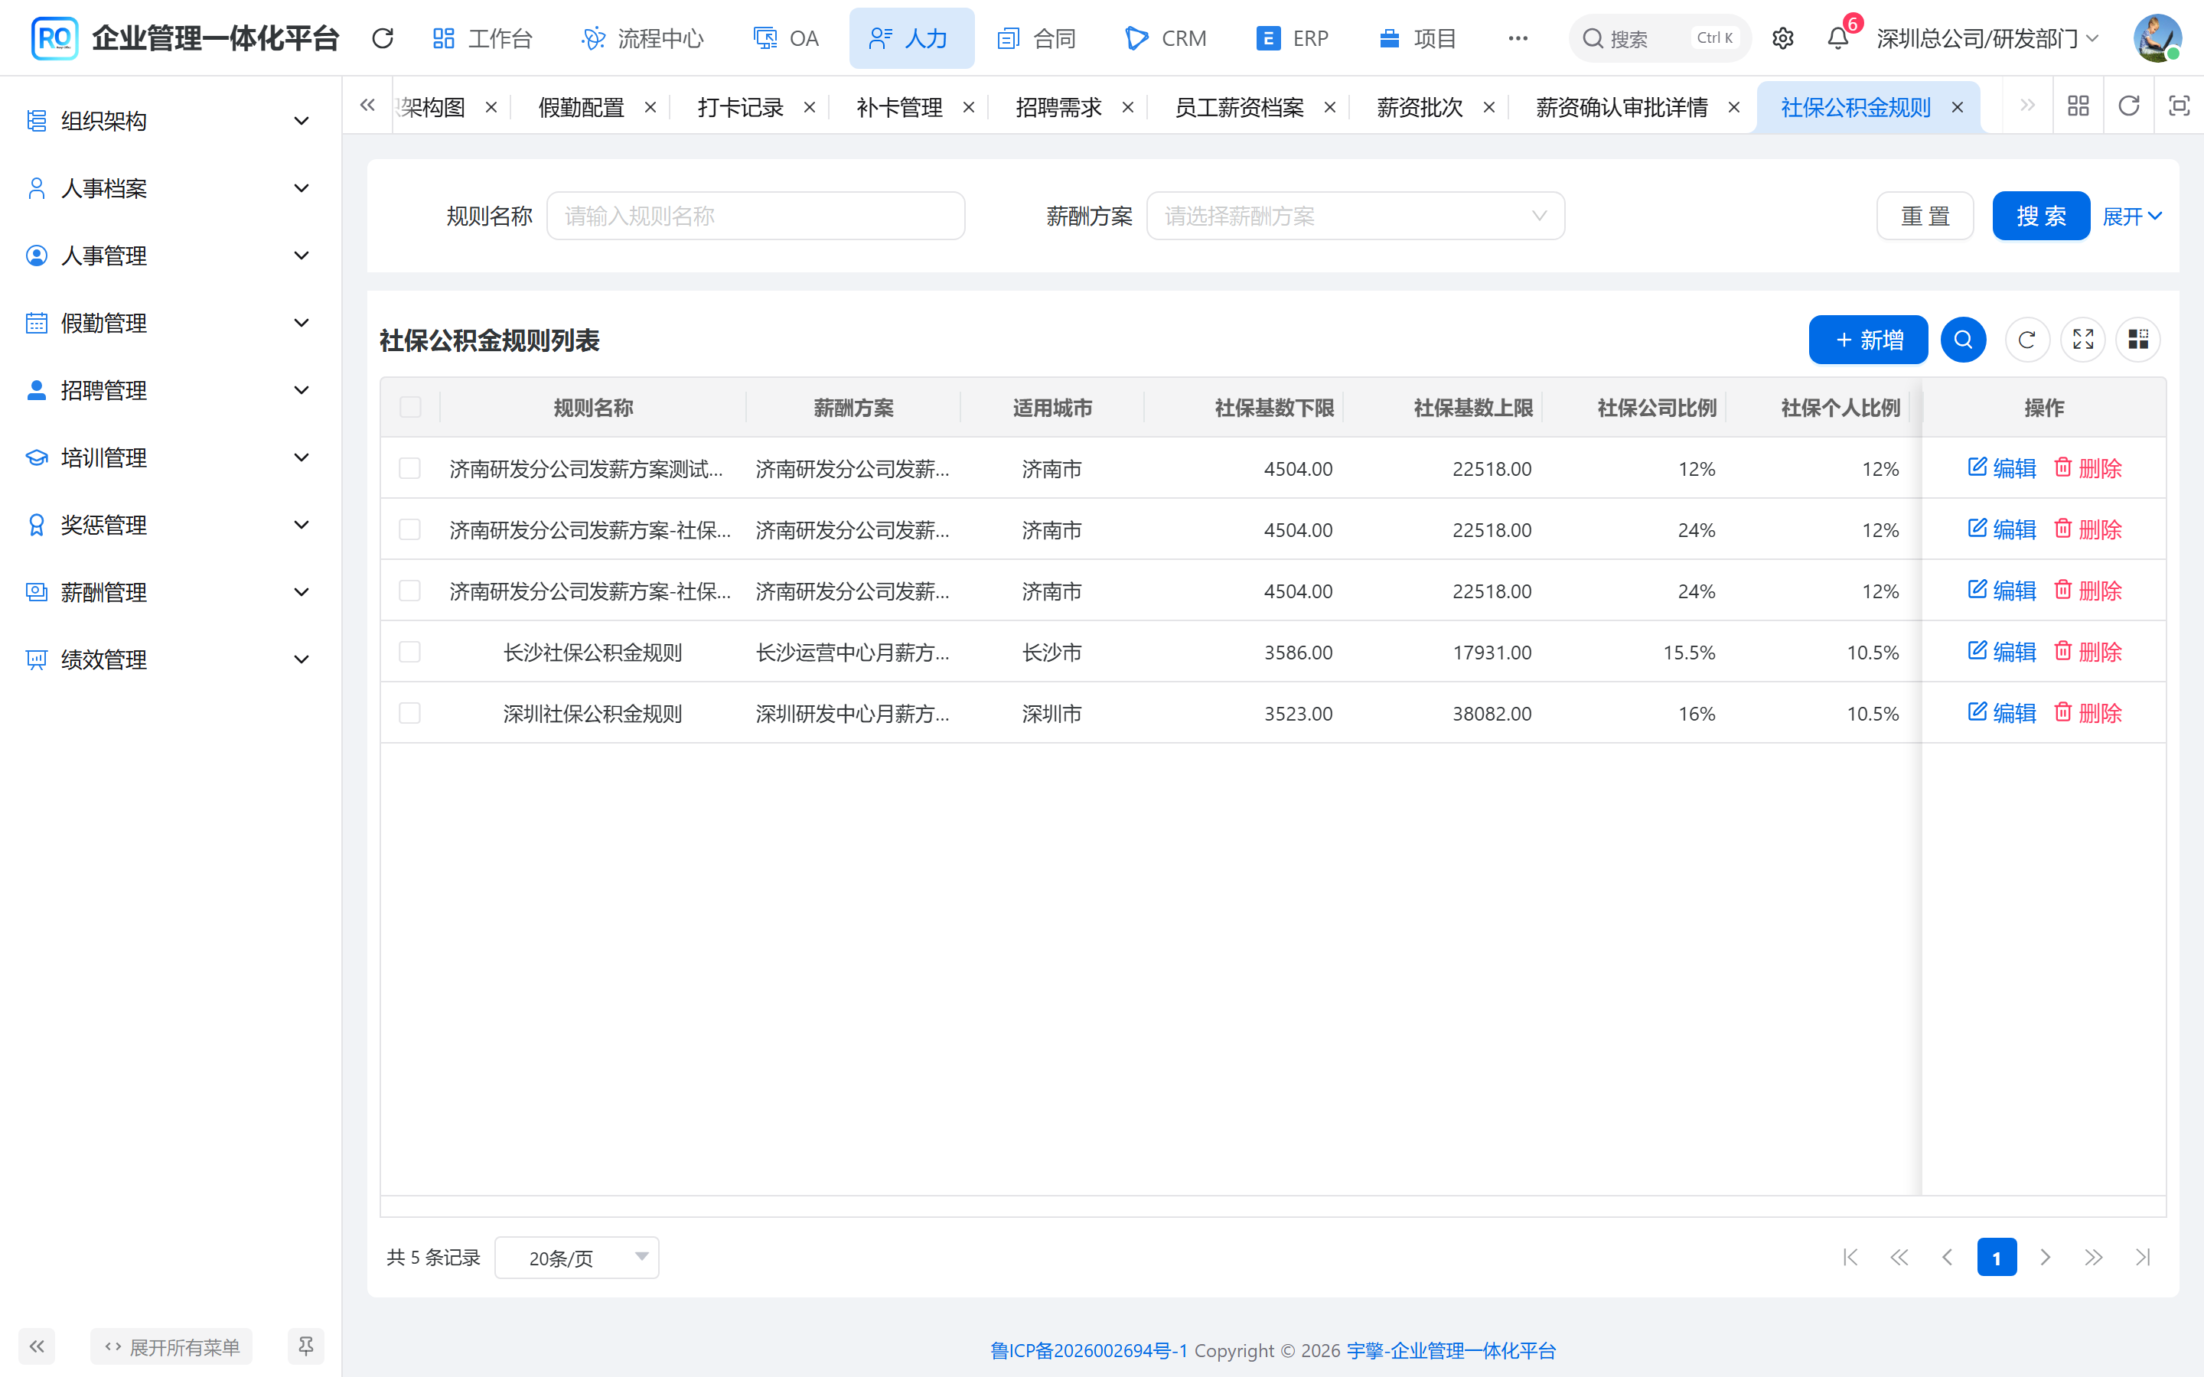The height and width of the screenshot is (1377, 2204).
Task: Delete the 长沙社保公积金规则 row
Action: point(2088,652)
